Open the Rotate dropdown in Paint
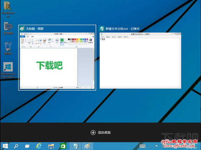 [x=33, y=43]
